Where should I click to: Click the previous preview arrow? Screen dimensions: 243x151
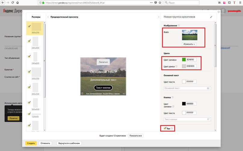point(48,17)
